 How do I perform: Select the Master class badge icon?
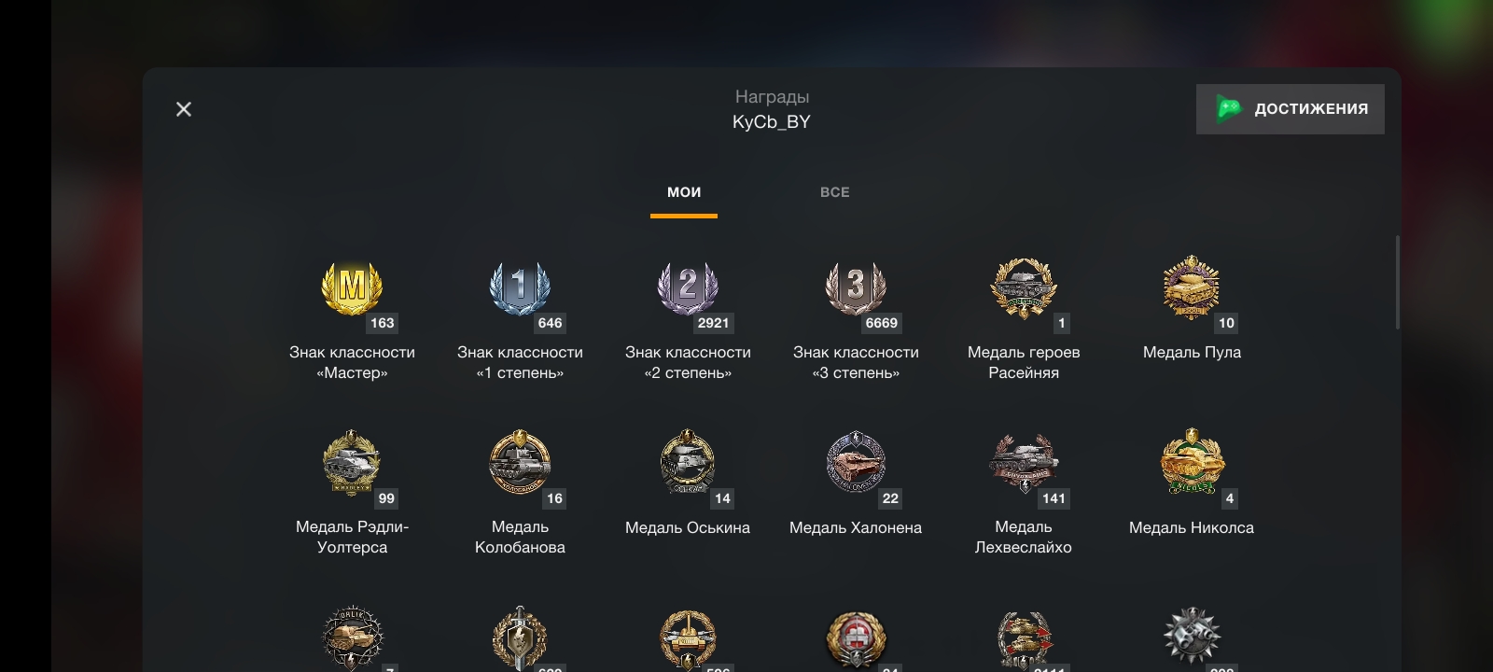pyautogui.click(x=352, y=287)
